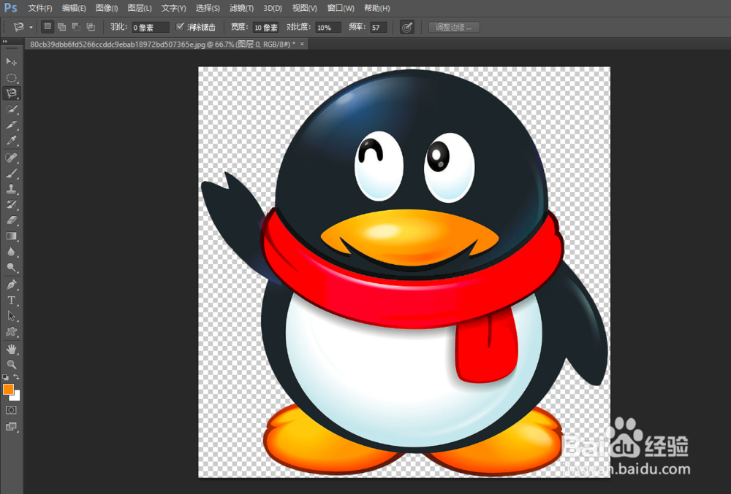Select the History Brush tool
Image resolution: width=731 pixels, height=494 pixels.
(12, 204)
